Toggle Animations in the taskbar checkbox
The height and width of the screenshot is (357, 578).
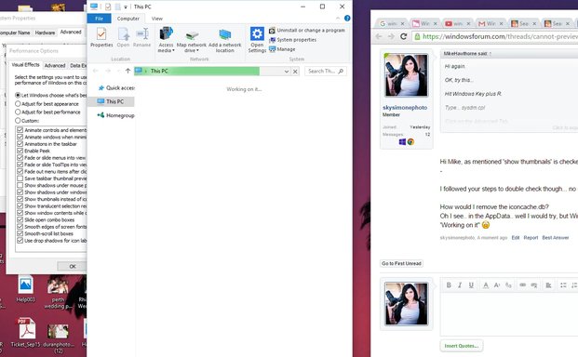point(20,144)
